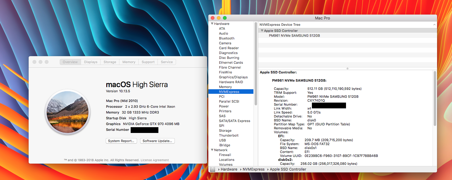Collapse the NVMExpress Device Tree header chevron
The image size is (452, 180).
(x=434, y=25)
